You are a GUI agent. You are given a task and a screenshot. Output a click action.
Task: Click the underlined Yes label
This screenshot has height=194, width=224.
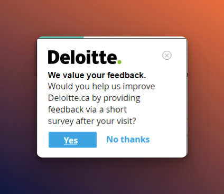(x=71, y=141)
